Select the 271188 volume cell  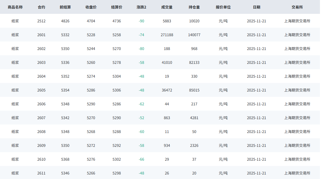tap(167, 35)
